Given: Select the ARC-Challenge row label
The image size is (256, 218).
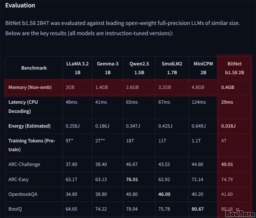Looking at the screenshot, I should pyautogui.click(x=24, y=164).
